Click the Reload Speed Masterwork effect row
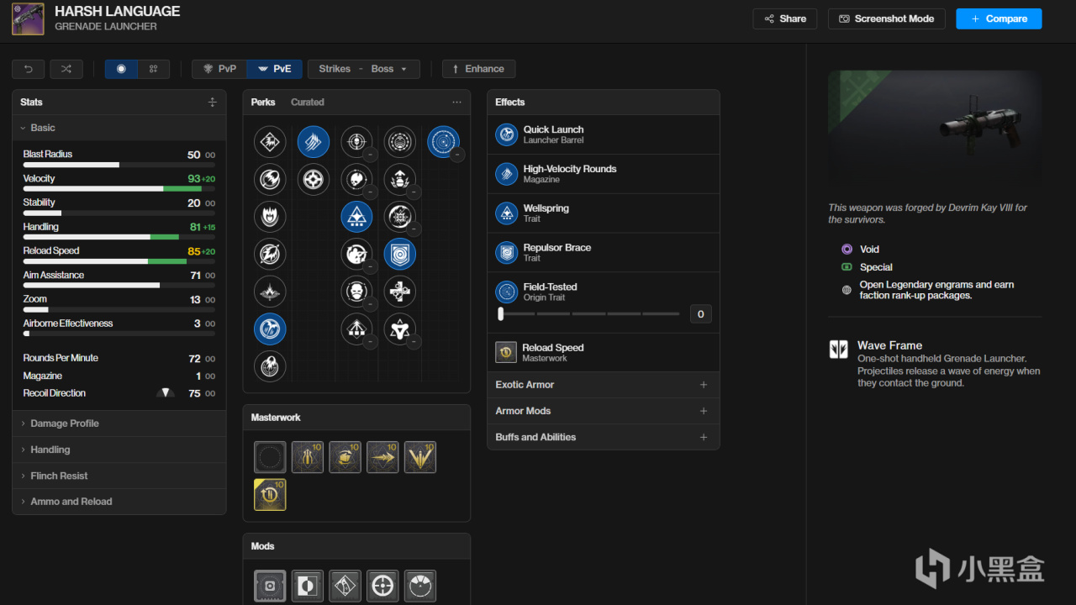1076x605 pixels. coord(604,352)
